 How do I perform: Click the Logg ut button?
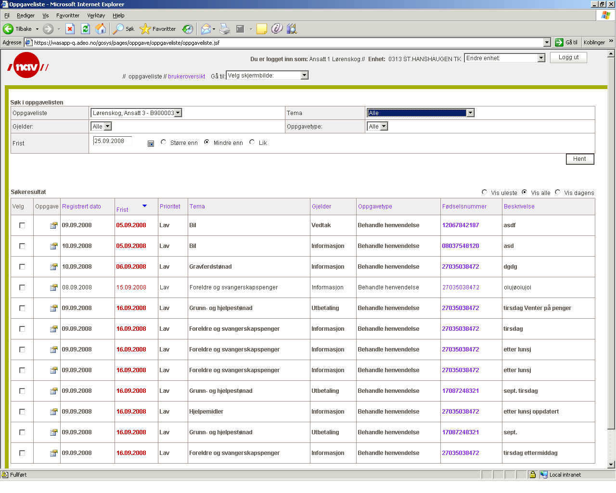coord(568,57)
